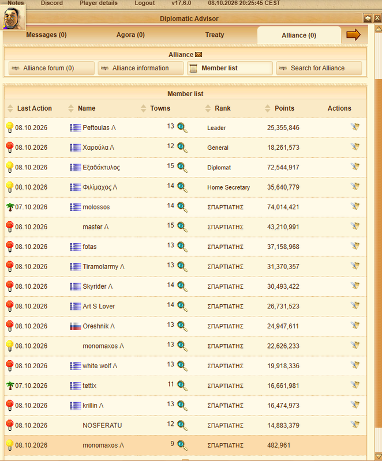Click Logout in the top menu
This screenshot has height=461, width=382.
click(144, 3)
